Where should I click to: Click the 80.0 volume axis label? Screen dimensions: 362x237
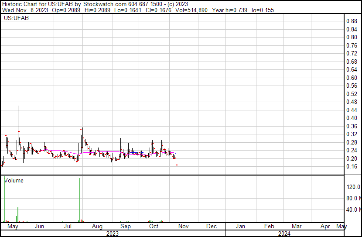point(353,198)
